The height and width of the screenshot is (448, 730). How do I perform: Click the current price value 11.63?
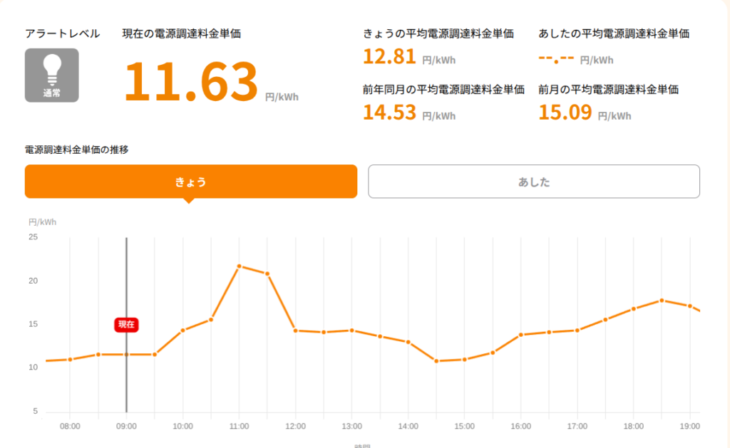(x=191, y=81)
